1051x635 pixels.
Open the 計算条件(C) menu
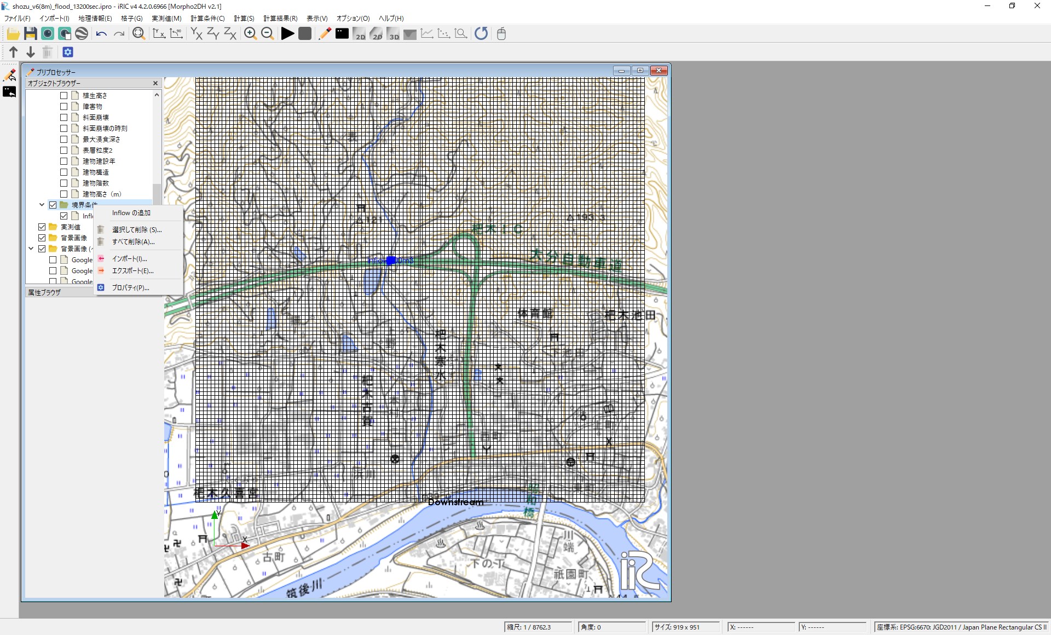(207, 18)
